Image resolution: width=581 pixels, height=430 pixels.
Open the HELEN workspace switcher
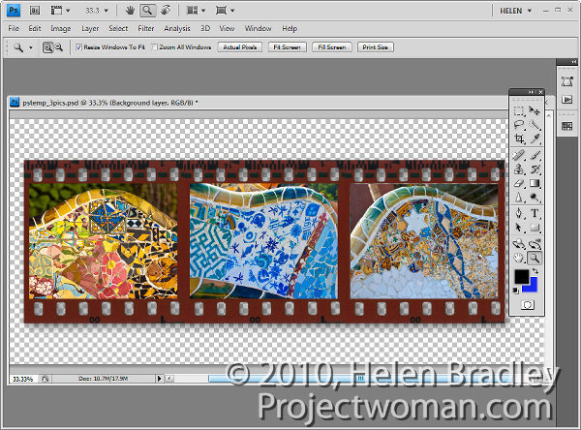coord(515,11)
